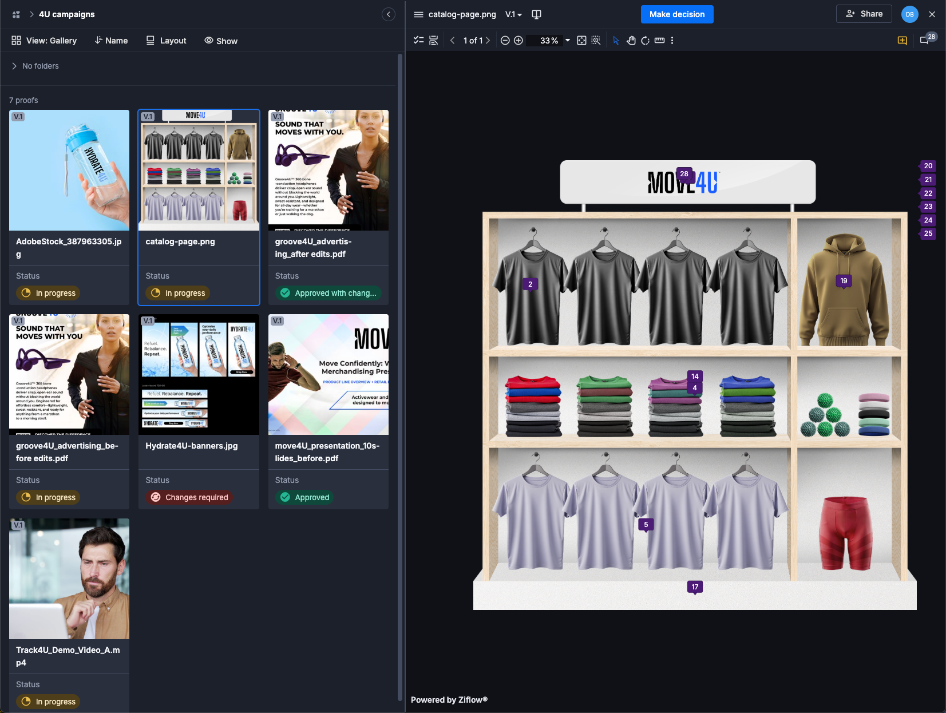
Task: Open the View: Gallery selector
Action: [44, 41]
